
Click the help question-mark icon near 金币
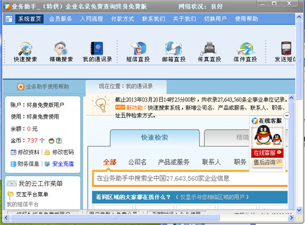(x=59, y=141)
